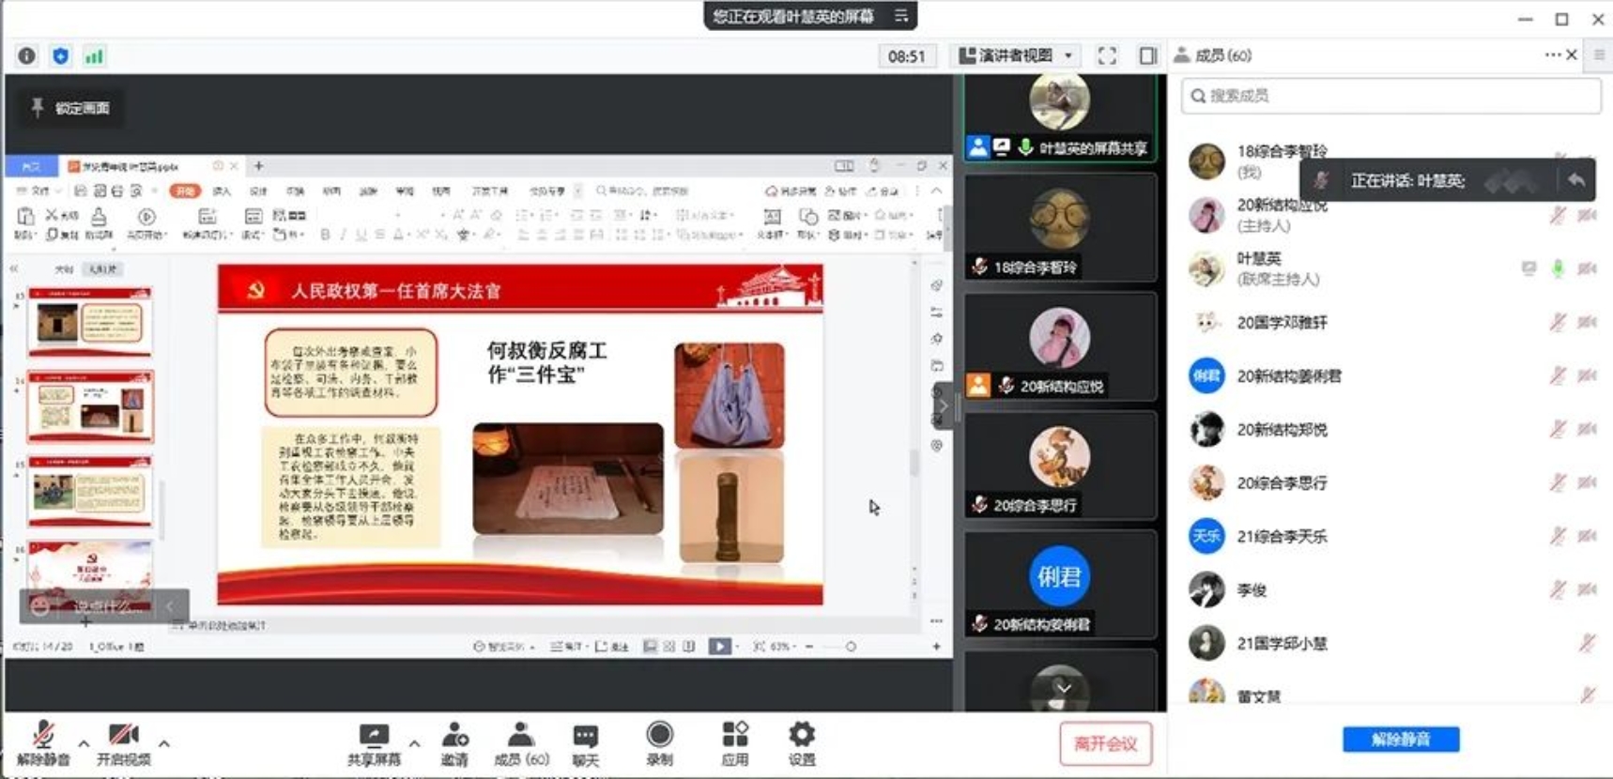Toggle camera icon for 21综合李天乐
Image resolution: width=1613 pixels, height=779 pixels.
coord(1587,536)
